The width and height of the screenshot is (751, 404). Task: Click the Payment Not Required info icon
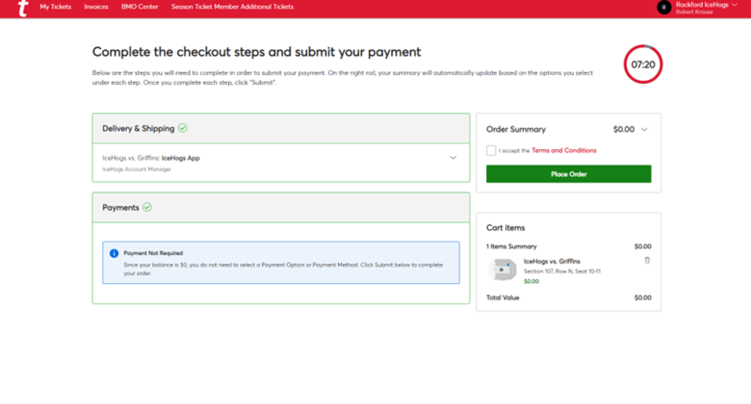point(114,253)
